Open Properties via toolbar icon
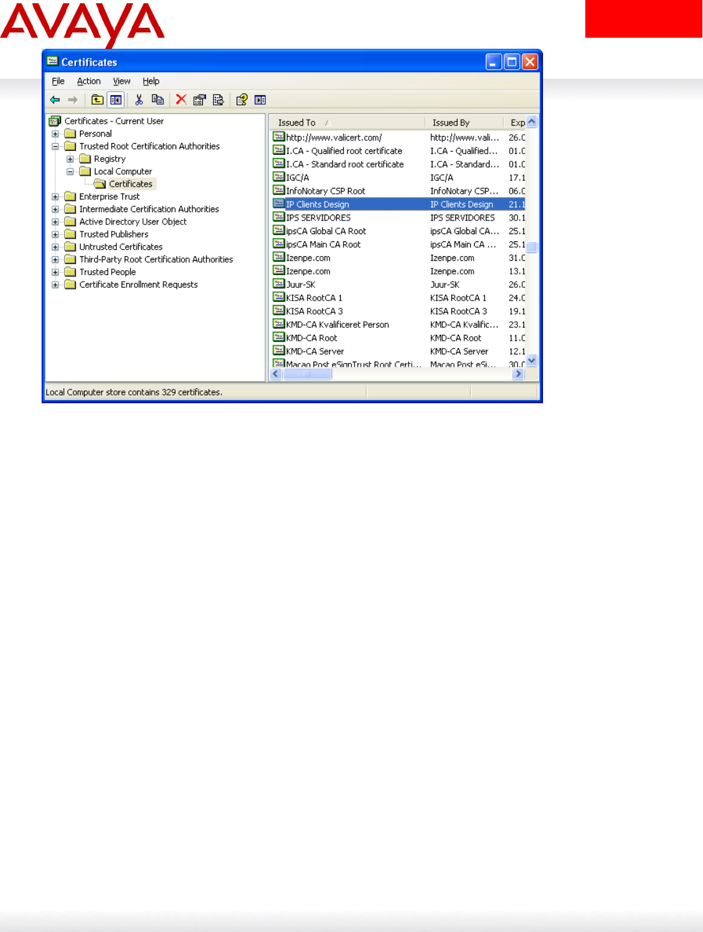The height and width of the screenshot is (932, 703). pyautogui.click(x=199, y=100)
